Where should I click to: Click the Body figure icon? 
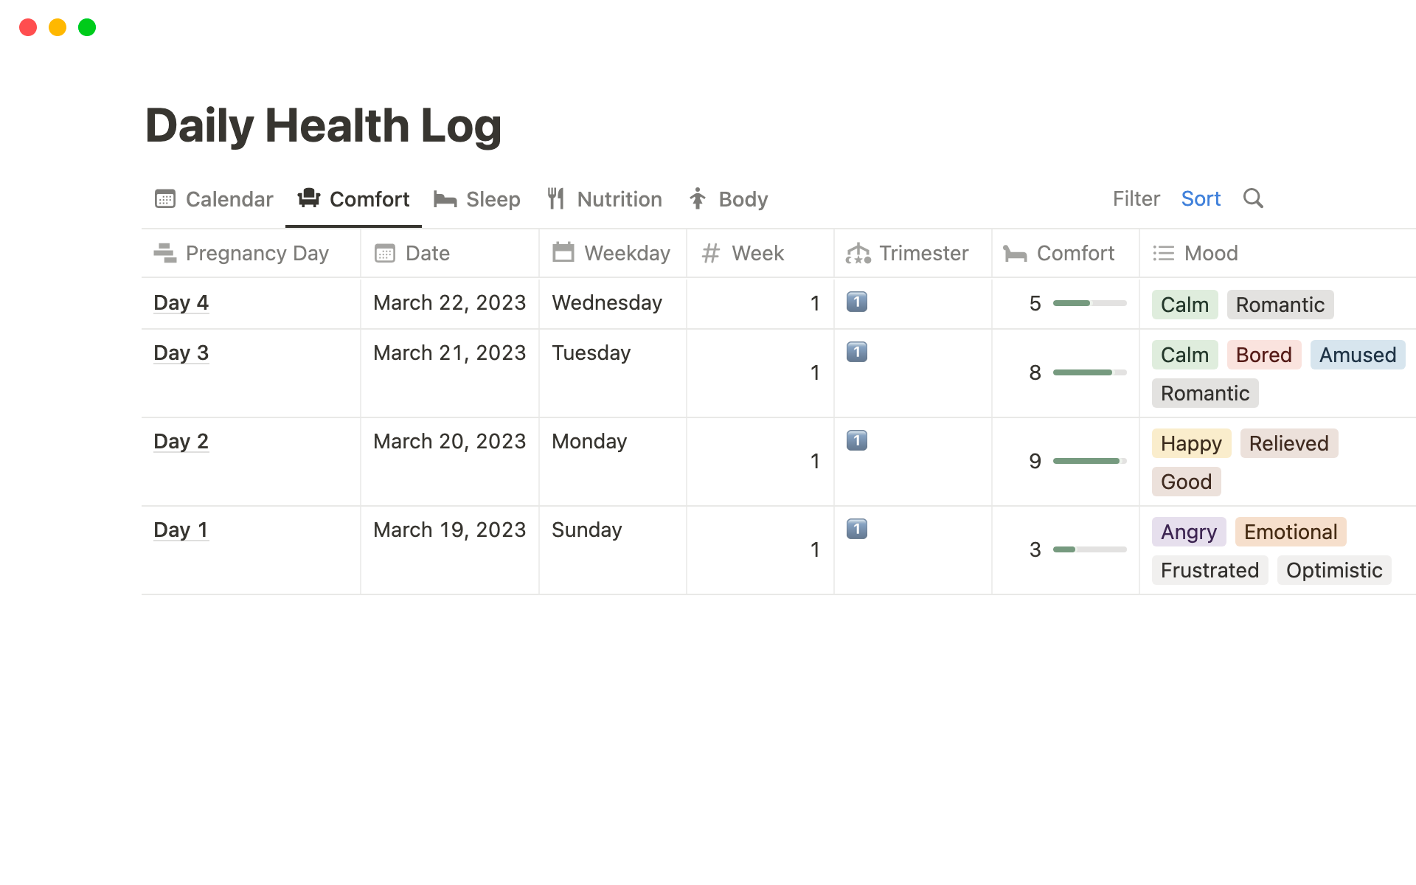tap(698, 199)
